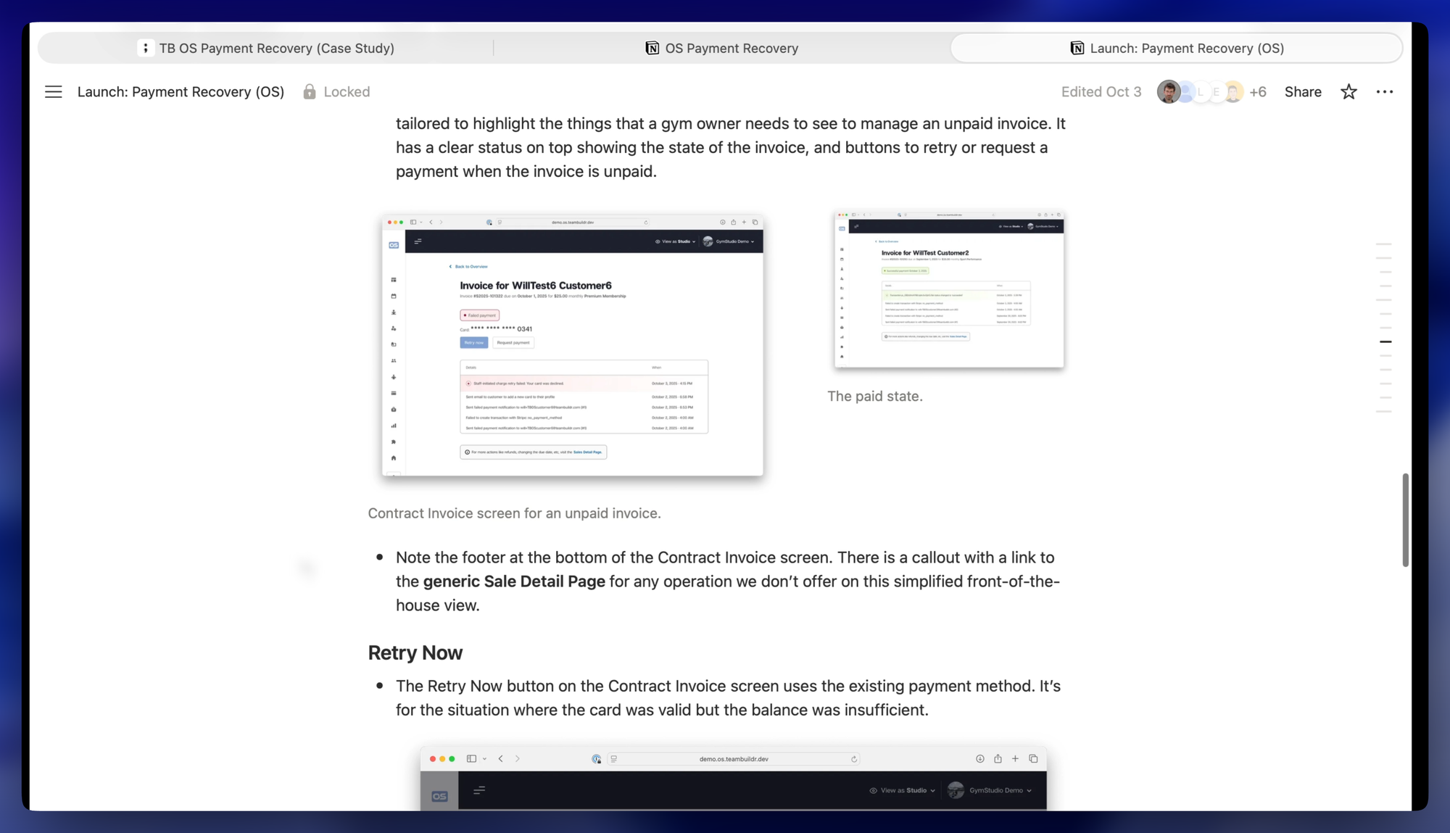1450x833 pixels.
Task: Show the +6 additional collaborators
Action: (x=1258, y=92)
